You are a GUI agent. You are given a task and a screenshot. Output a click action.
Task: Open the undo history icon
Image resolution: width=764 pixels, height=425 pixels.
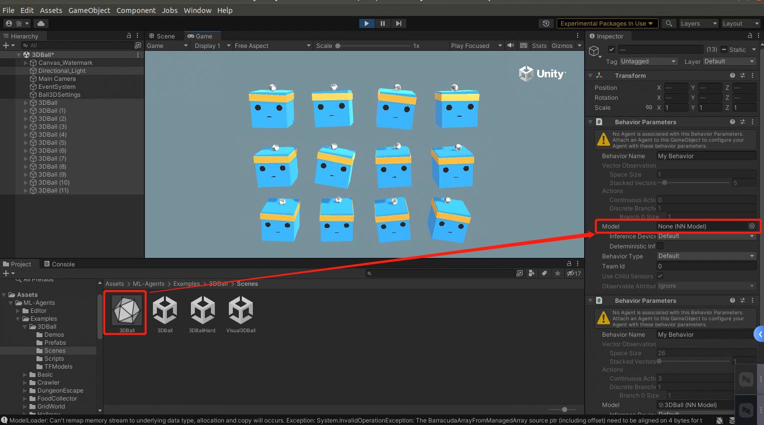pos(546,23)
